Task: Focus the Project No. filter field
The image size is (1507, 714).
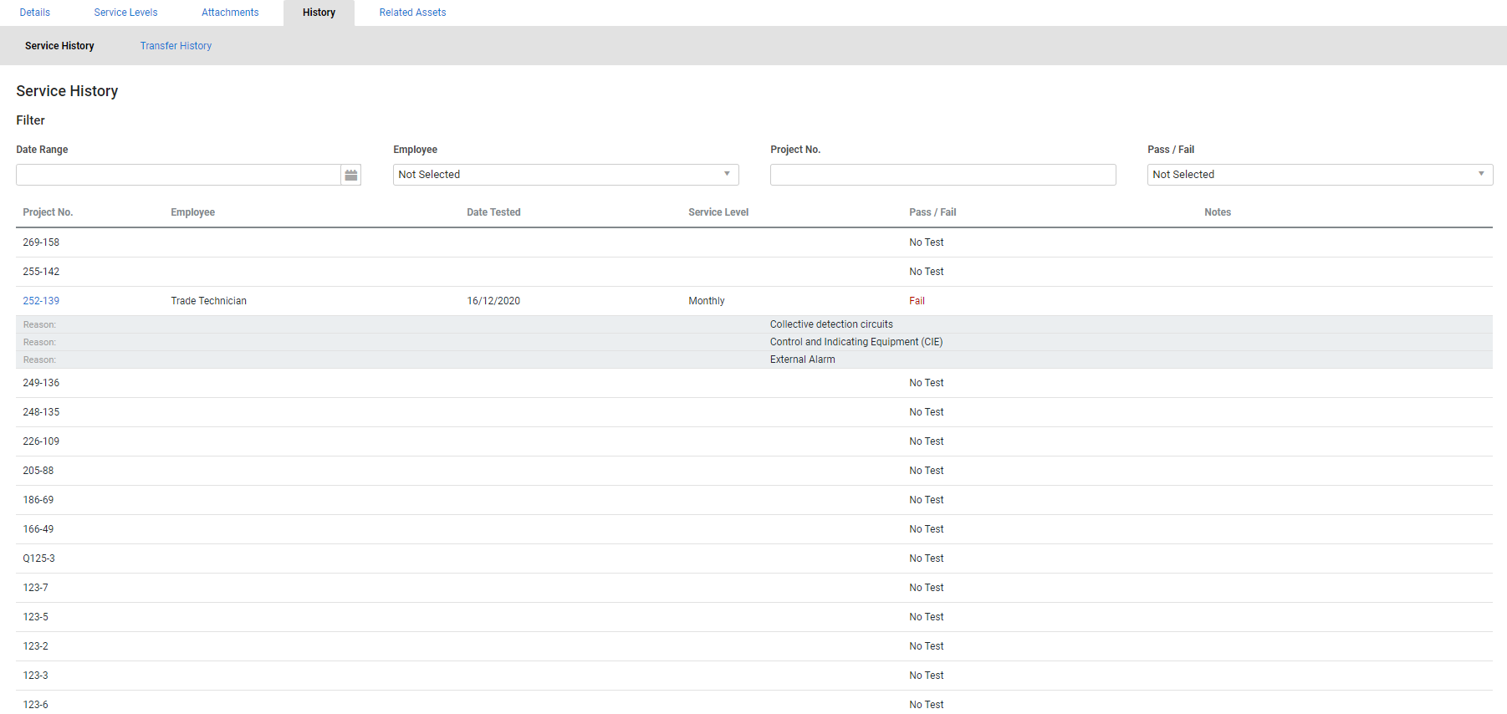Action: (943, 175)
